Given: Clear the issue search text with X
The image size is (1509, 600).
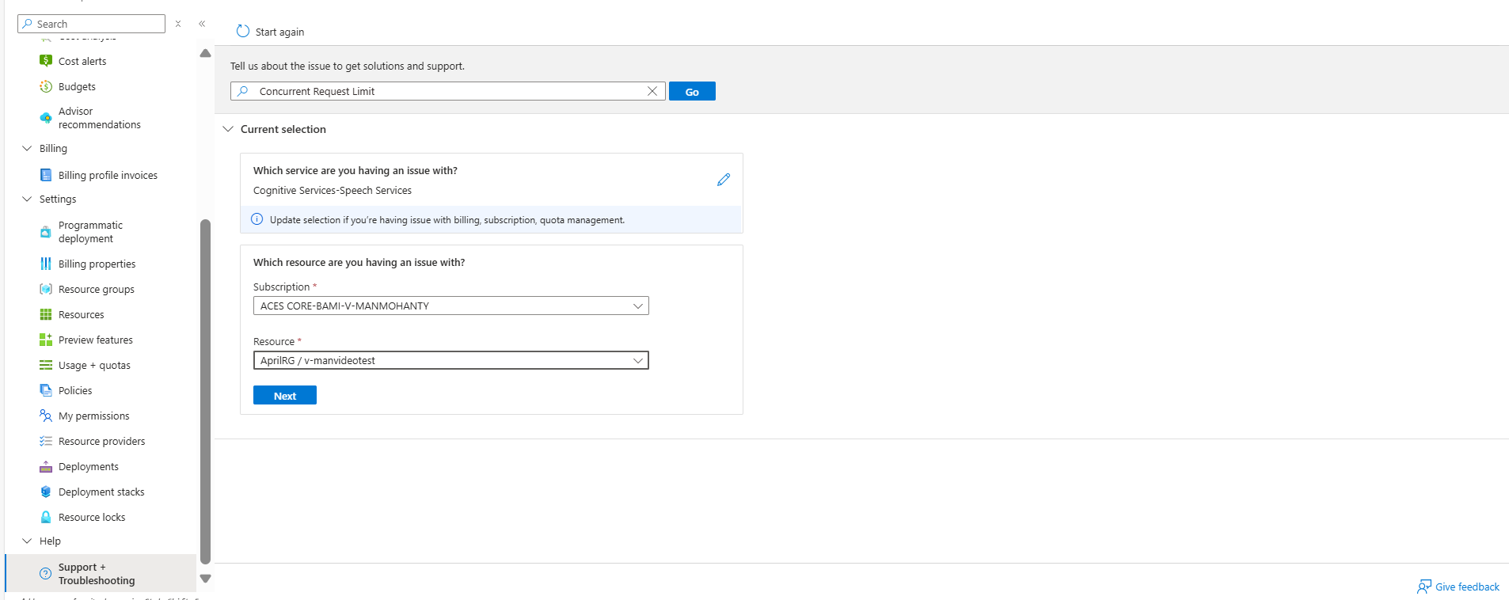Looking at the screenshot, I should tap(652, 91).
